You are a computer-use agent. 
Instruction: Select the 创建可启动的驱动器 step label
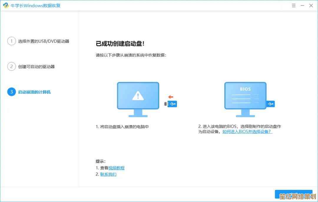(x=36, y=67)
